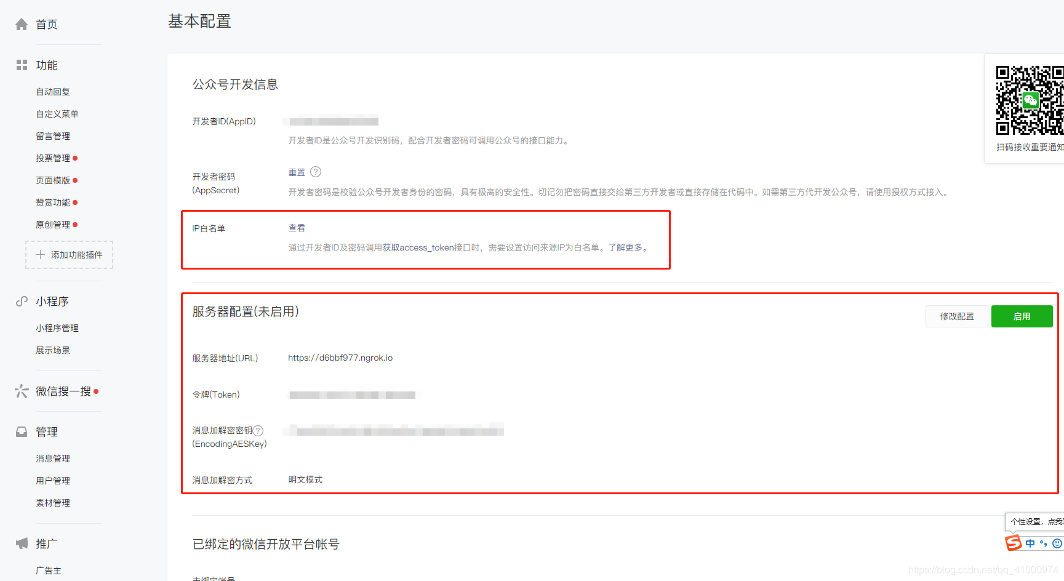Click the 推广 section header

[x=47, y=544]
